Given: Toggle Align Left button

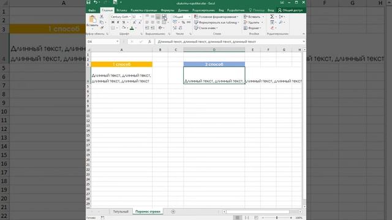Looking at the screenshot, I should pyautogui.click(x=147, y=23).
